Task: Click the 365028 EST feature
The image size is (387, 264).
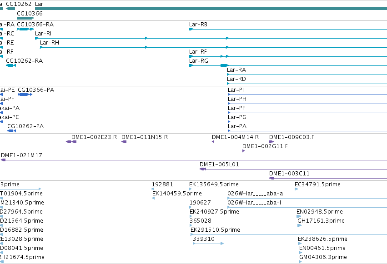Action: pos(191,225)
